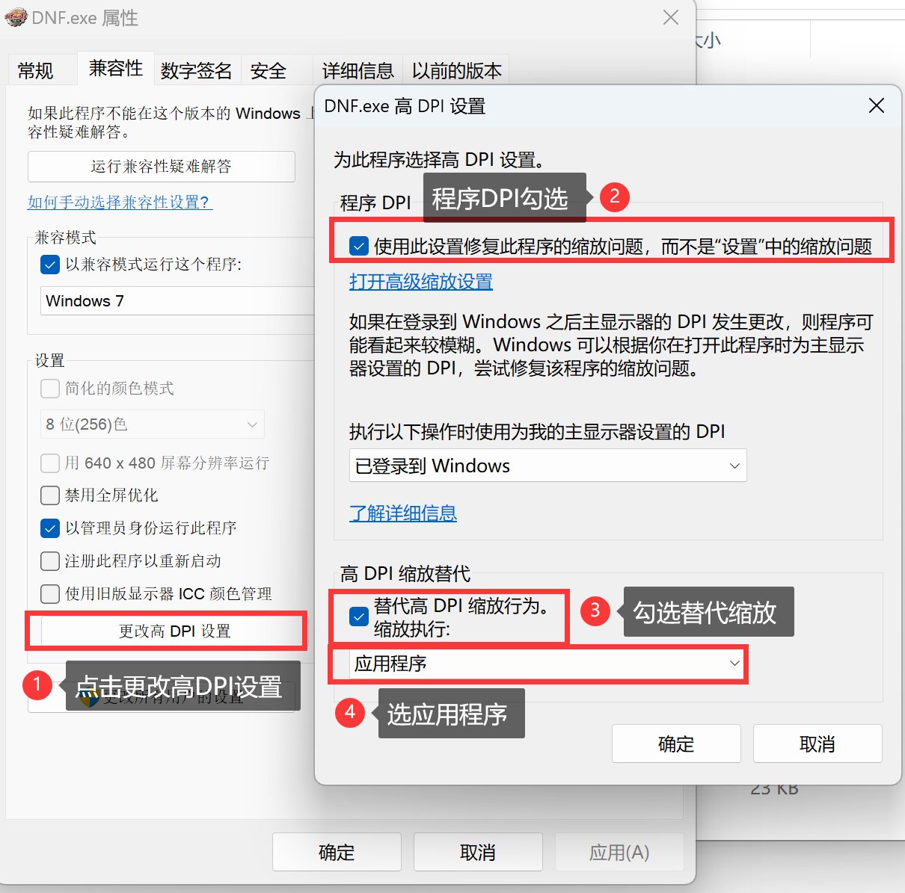Open the 数字签名 tab
The height and width of the screenshot is (893, 905).
coord(197,71)
